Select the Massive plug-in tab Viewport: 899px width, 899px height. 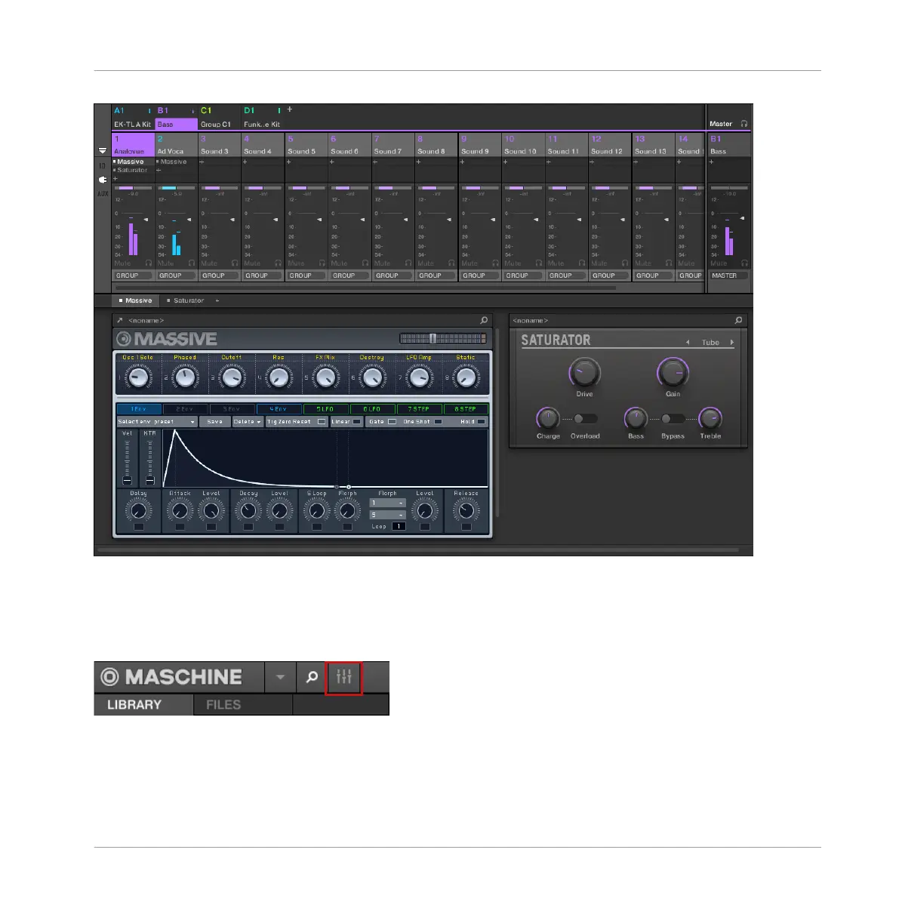(x=135, y=300)
